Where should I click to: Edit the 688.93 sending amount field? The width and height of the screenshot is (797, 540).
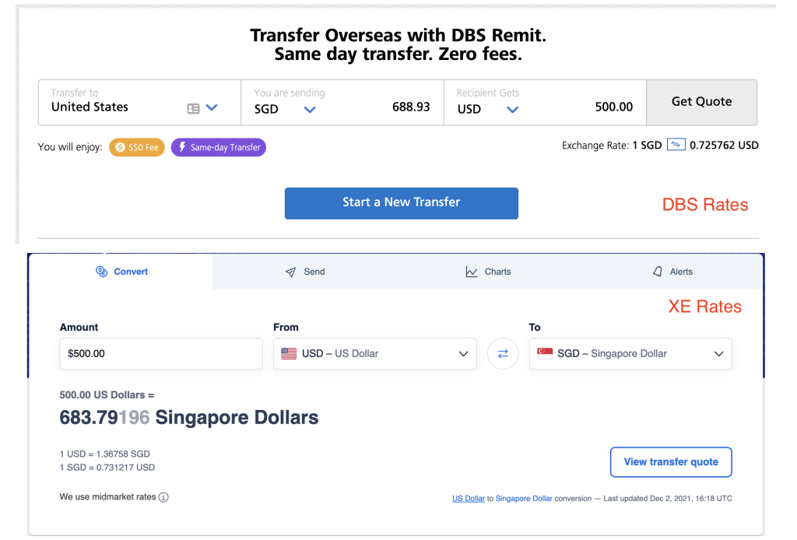pos(411,107)
